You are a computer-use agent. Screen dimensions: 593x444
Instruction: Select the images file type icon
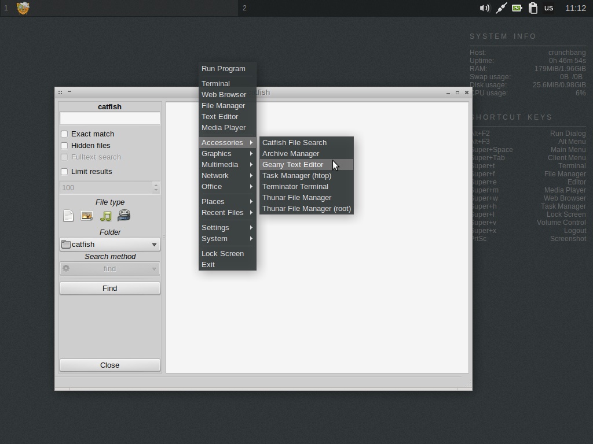point(87,216)
